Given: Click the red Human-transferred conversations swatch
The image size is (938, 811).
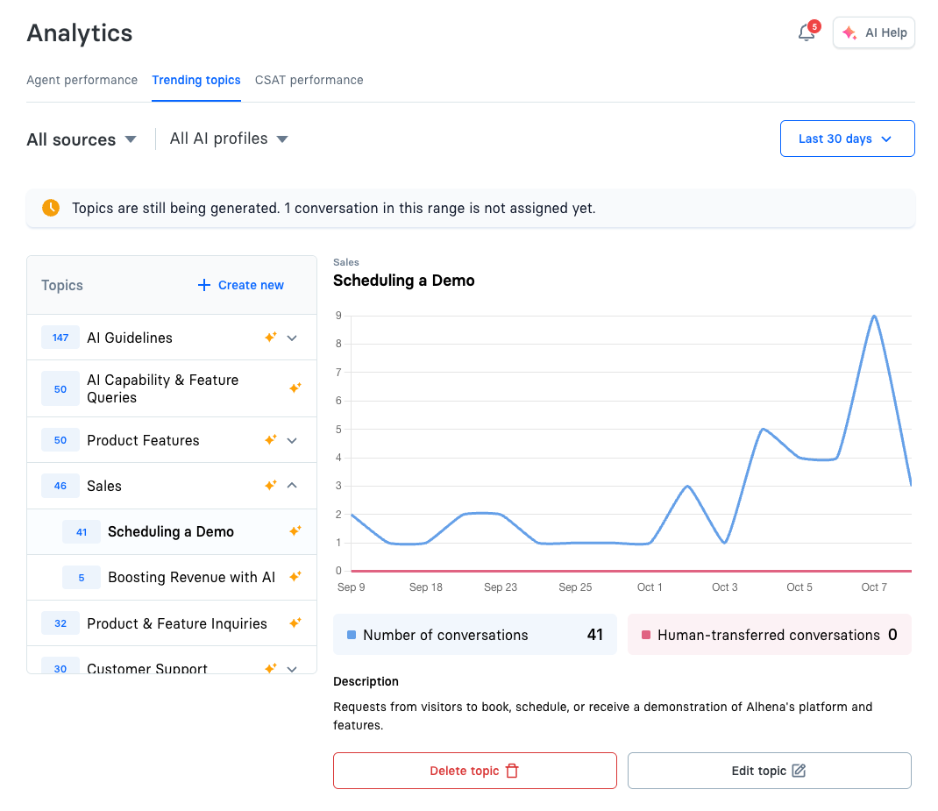Looking at the screenshot, I should (646, 635).
